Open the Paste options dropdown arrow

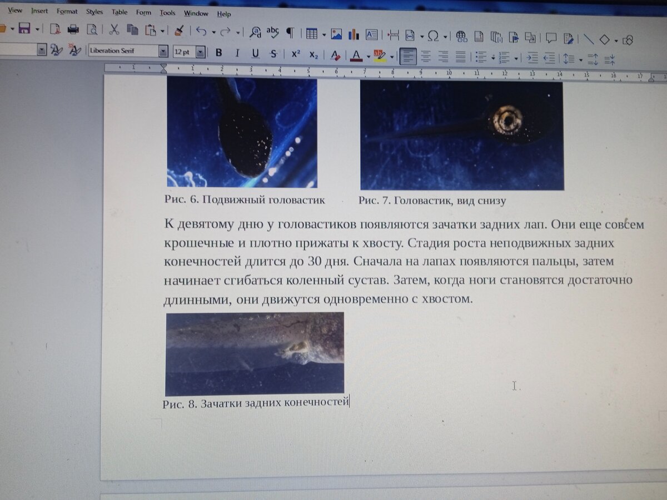pos(162,31)
